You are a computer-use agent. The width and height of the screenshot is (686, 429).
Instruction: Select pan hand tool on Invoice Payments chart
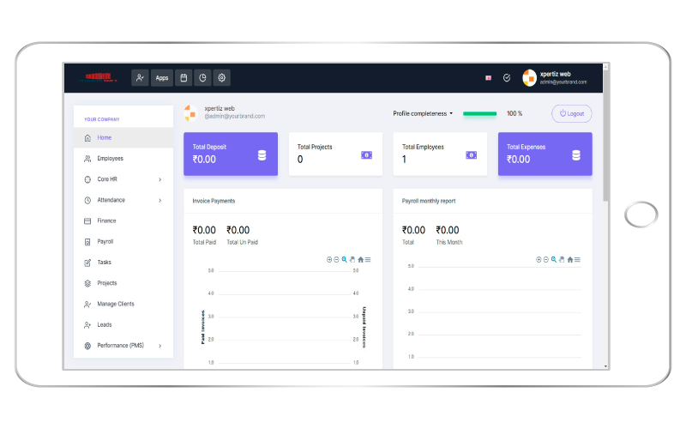352,259
